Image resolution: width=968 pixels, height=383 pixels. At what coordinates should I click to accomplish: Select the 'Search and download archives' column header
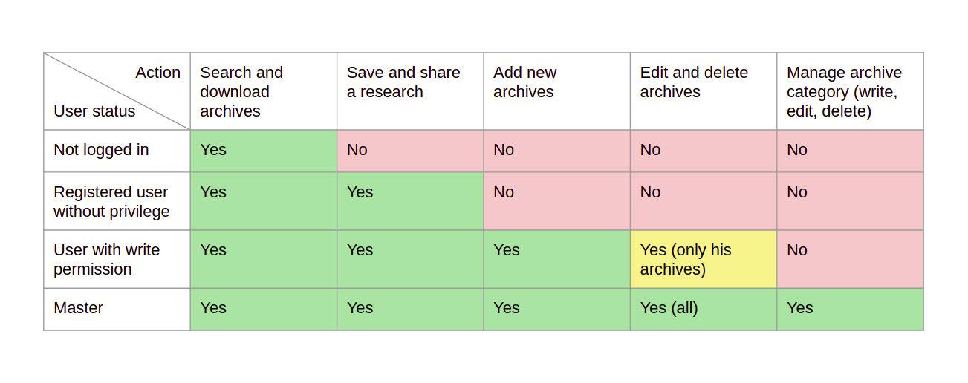[264, 91]
